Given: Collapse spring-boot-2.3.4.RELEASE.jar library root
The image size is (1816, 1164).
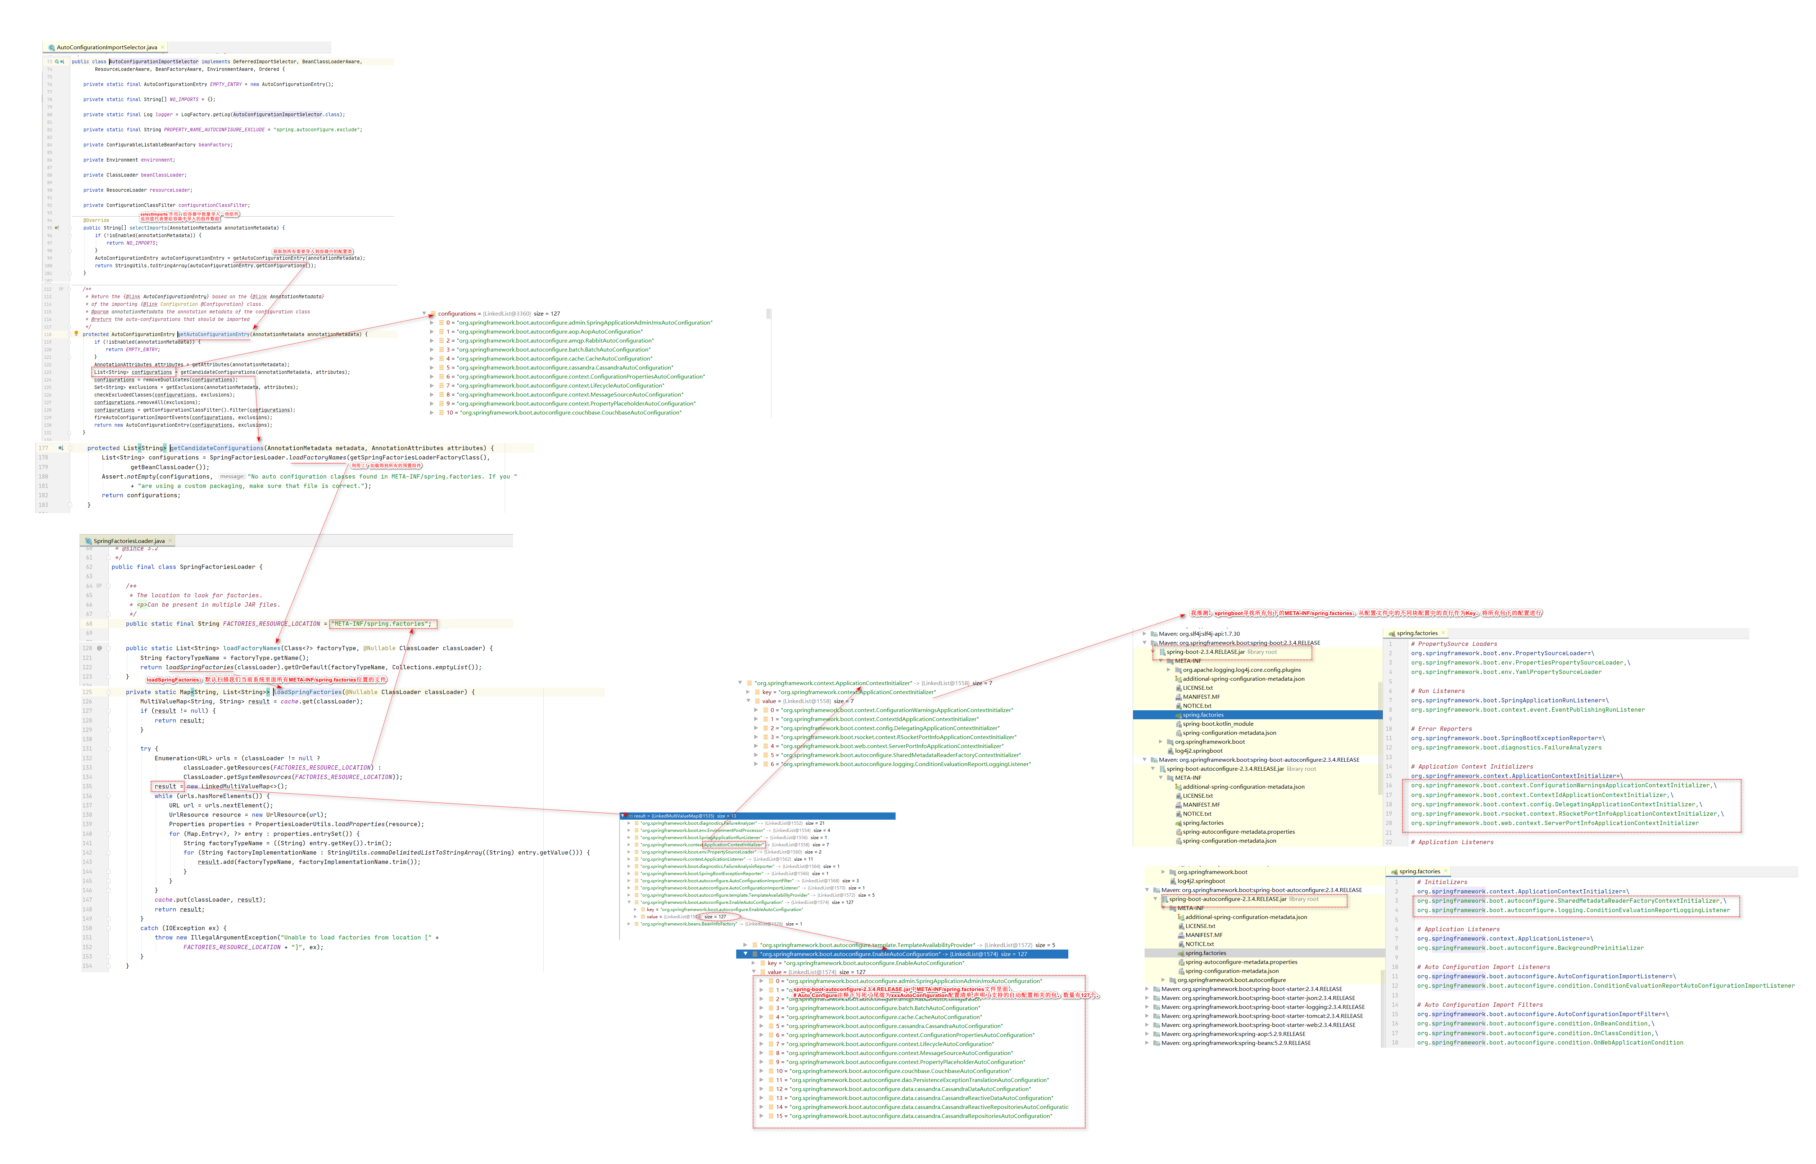Looking at the screenshot, I should pyautogui.click(x=1152, y=652).
